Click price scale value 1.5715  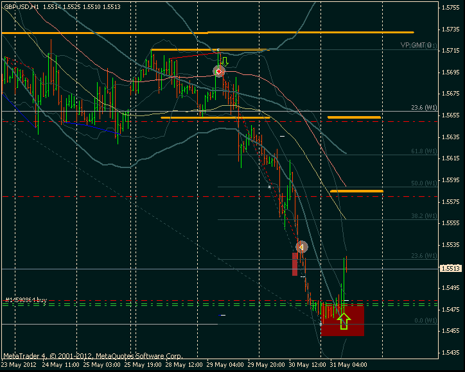pos(450,51)
